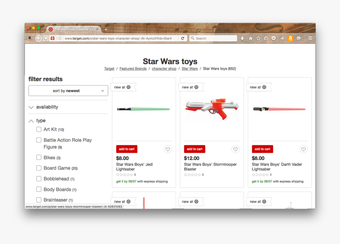The height and width of the screenshot is (244, 340).
Task: Go to the home page icon
Action: click(x=250, y=38)
